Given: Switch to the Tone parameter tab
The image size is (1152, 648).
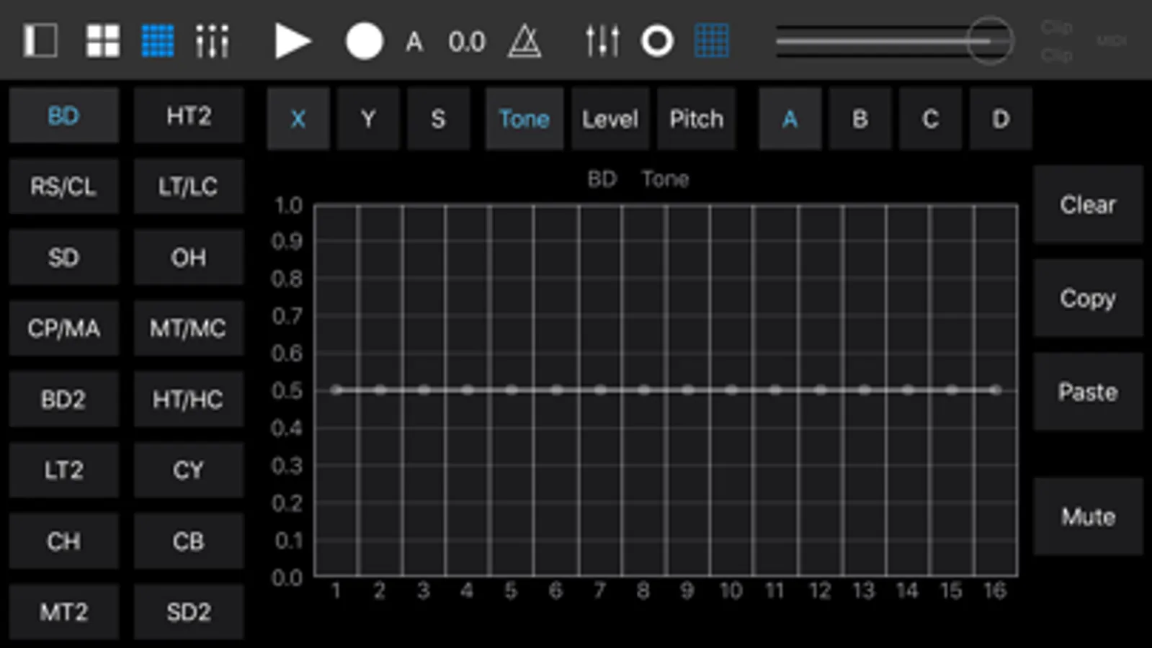Looking at the screenshot, I should [524, 119].
